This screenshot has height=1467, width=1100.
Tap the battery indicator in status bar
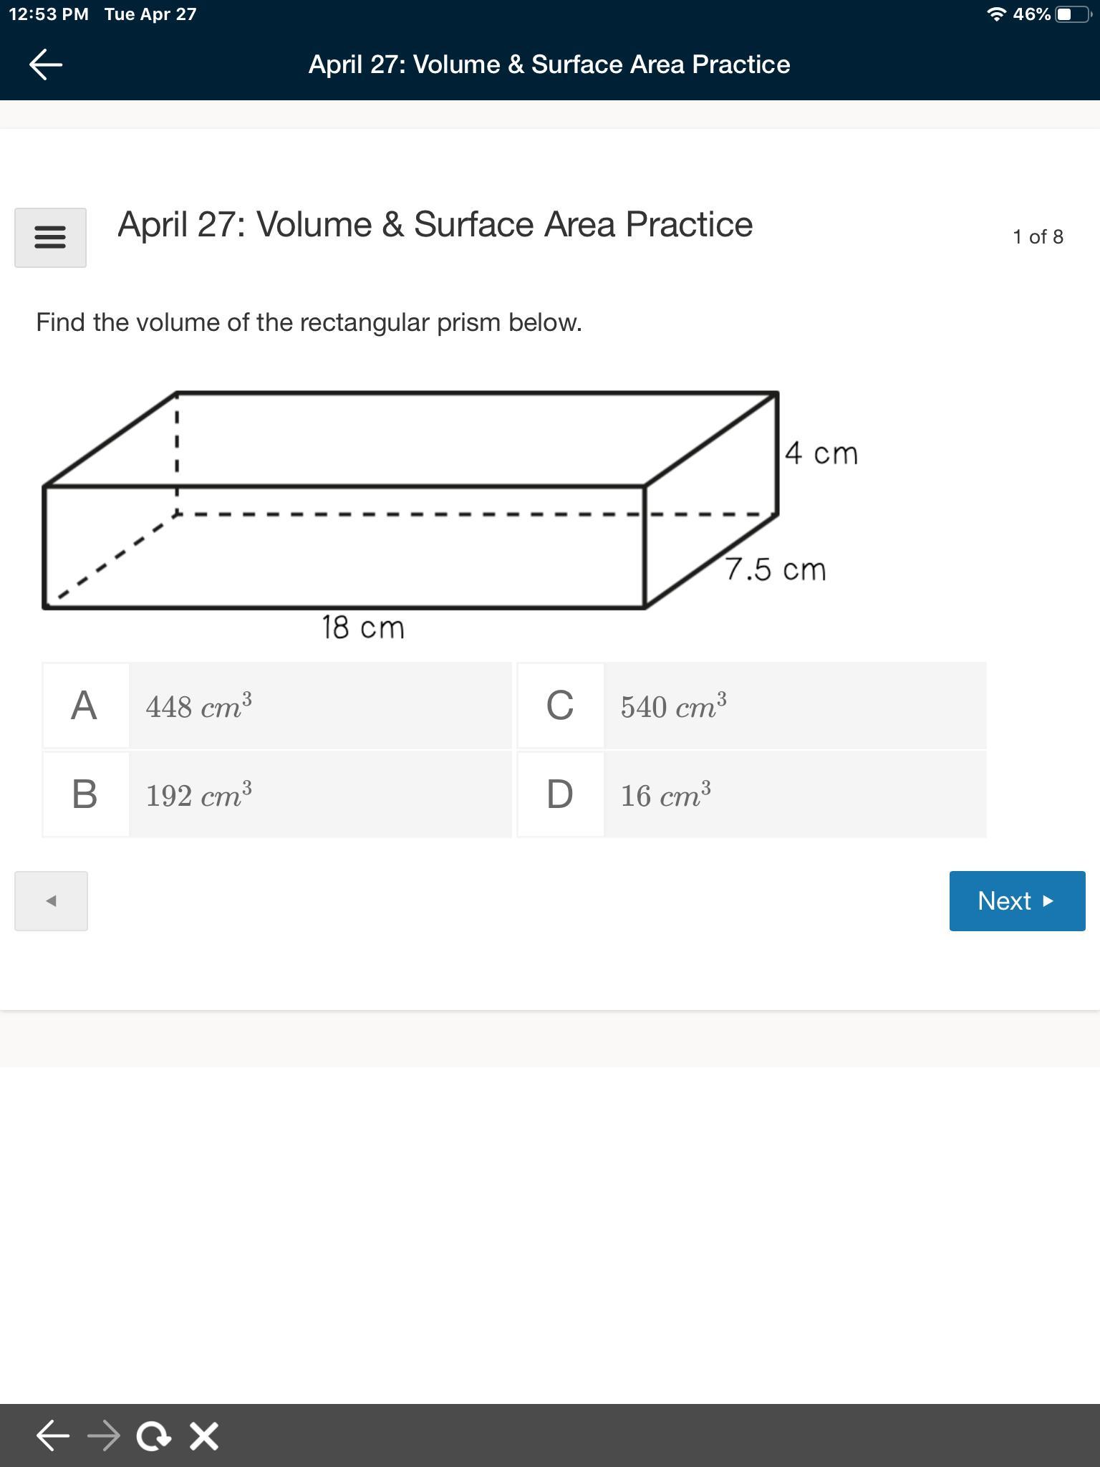click(x=1073, y=14)
